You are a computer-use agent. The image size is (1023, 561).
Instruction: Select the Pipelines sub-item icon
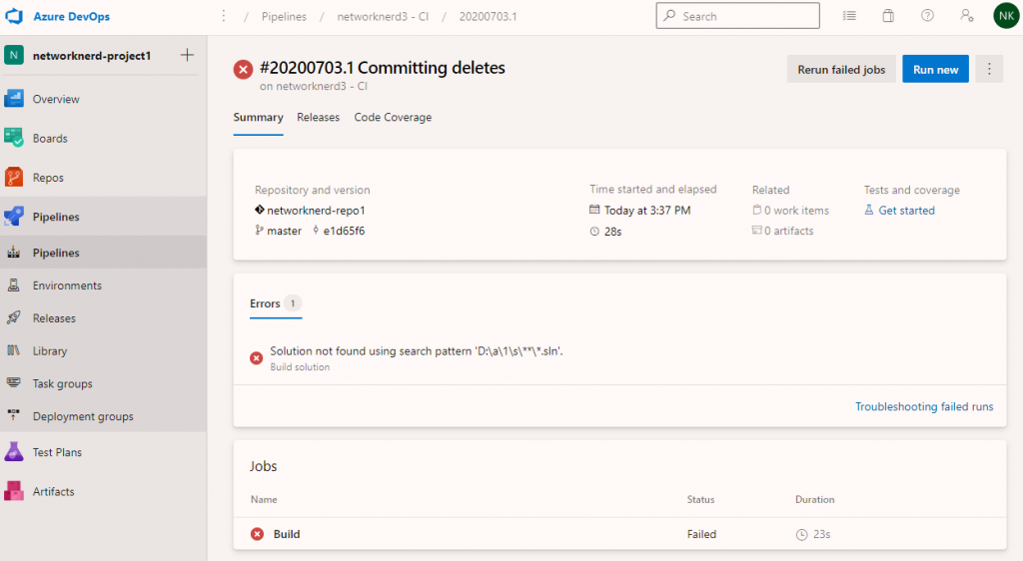pyautogui.click(x=14, y=253)
